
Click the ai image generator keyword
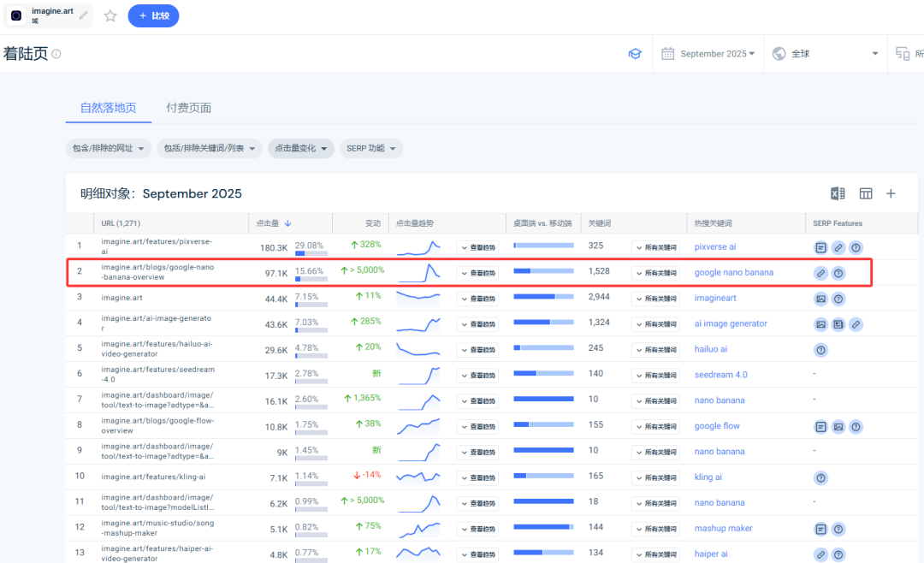click(731, 323)
